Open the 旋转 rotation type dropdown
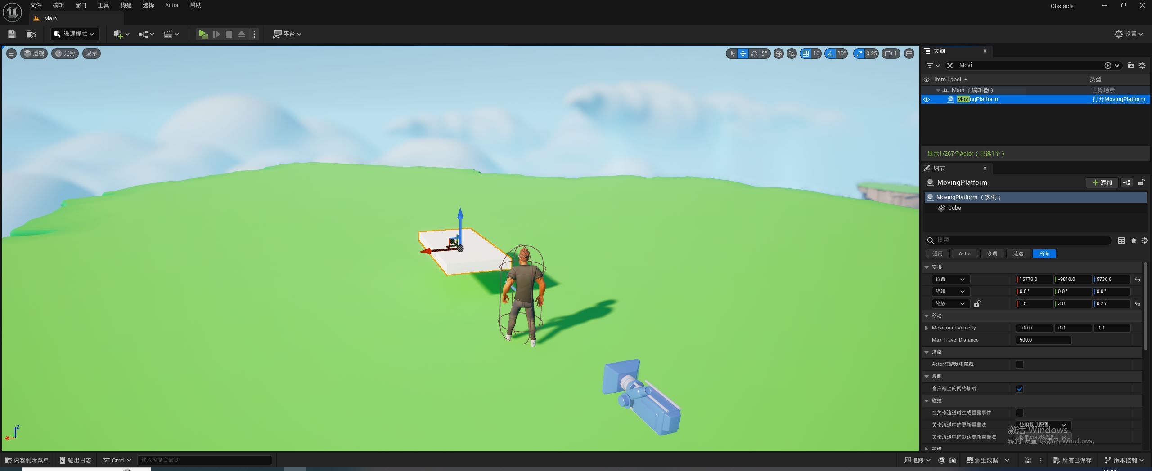Image resolution: width=1152 pixels, height=471 pixels. click(x=951, y=292)
